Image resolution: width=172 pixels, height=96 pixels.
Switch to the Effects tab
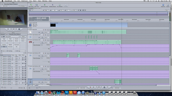click(x=19, y=34)
